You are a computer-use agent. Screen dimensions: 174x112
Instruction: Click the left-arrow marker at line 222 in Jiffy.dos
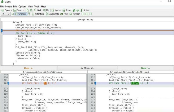point(8,83)
